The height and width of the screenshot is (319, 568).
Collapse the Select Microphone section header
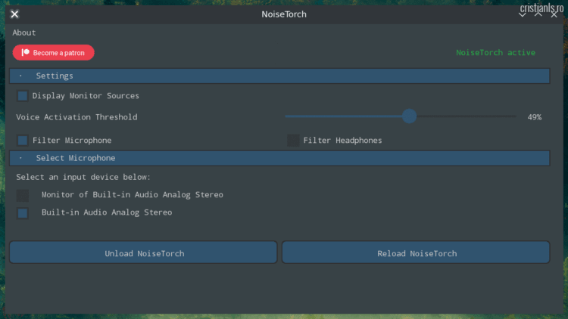pyautogui.click(x=279, y=158)
